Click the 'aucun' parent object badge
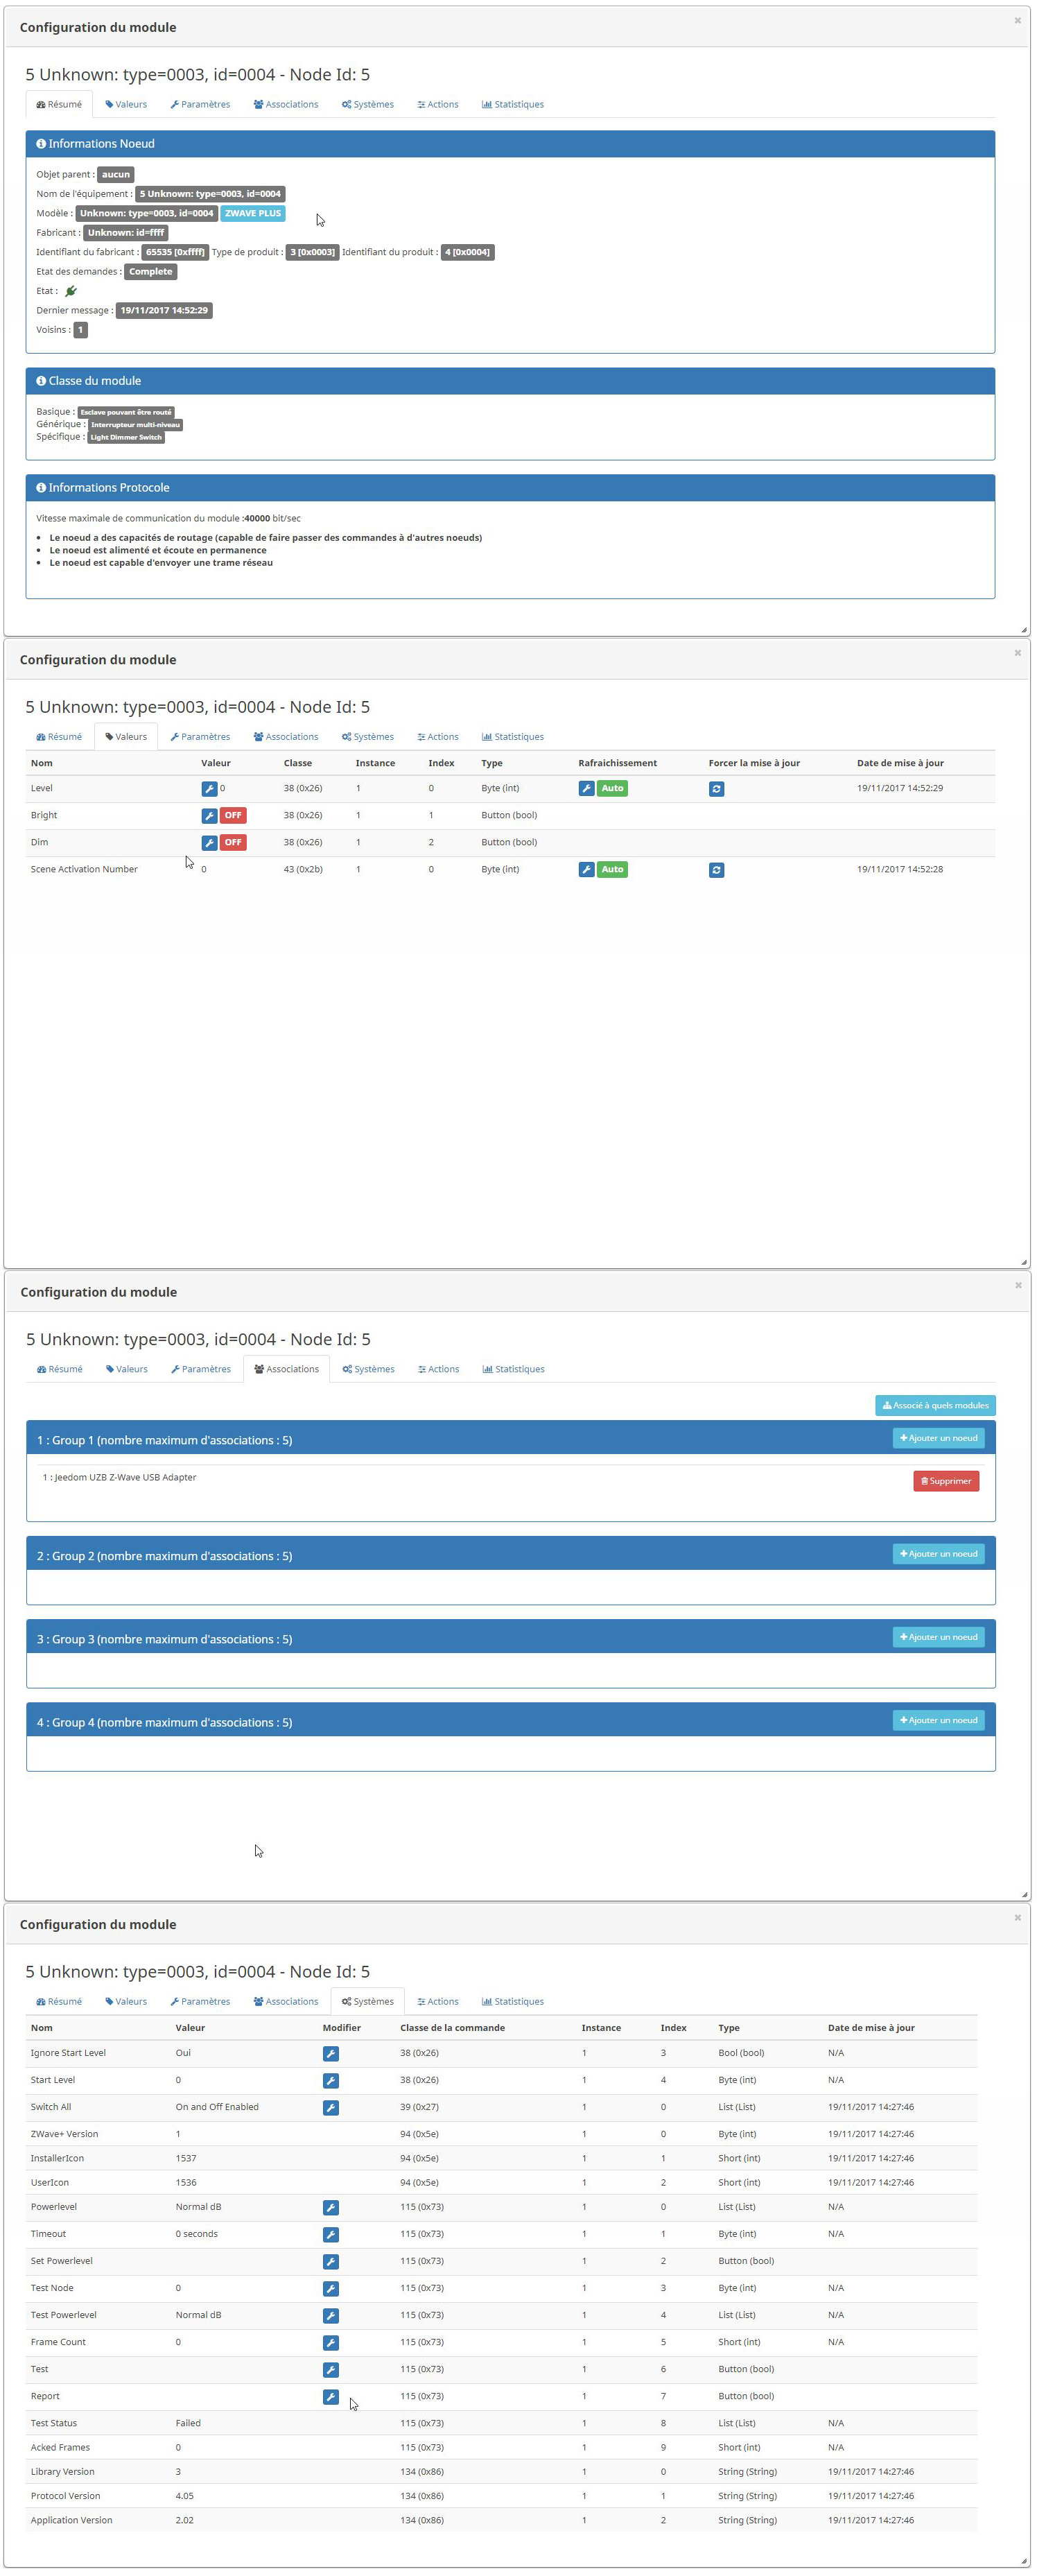Screen dimensions: 1037x2576 tap(116, 174)
